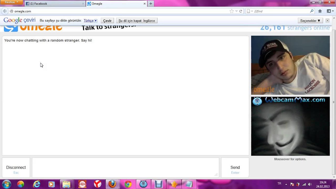Open Windows Explorer folder icon
The image size is (336, 189).
[x=66, y=184]
